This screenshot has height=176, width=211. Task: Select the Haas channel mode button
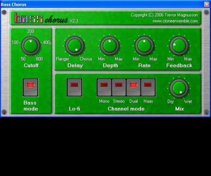coord(148,88)
